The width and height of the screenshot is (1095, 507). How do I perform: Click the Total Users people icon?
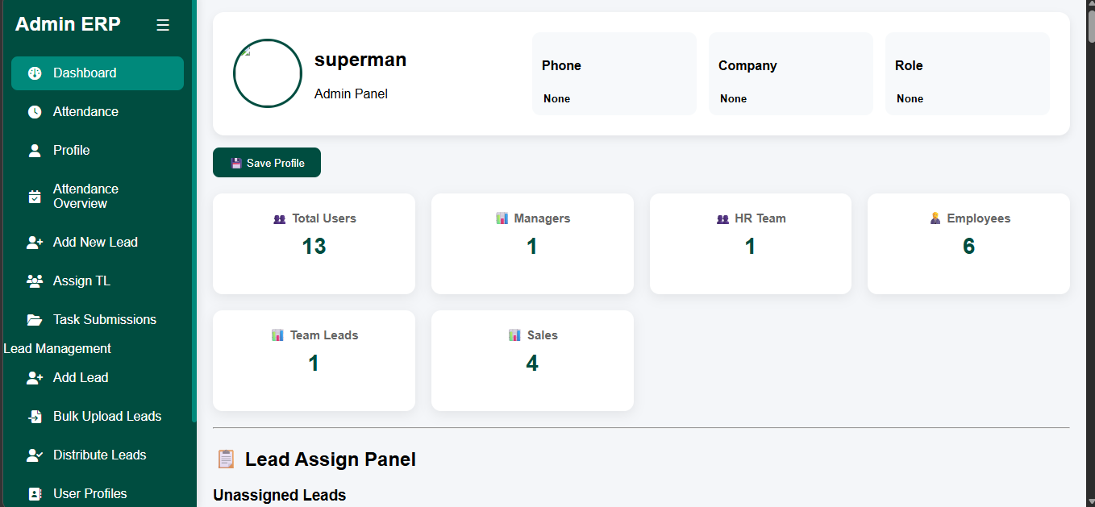280,218
